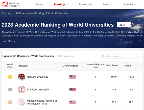
Task: Click the Rankings menu chevron arrow
Action: pos(67,4)
